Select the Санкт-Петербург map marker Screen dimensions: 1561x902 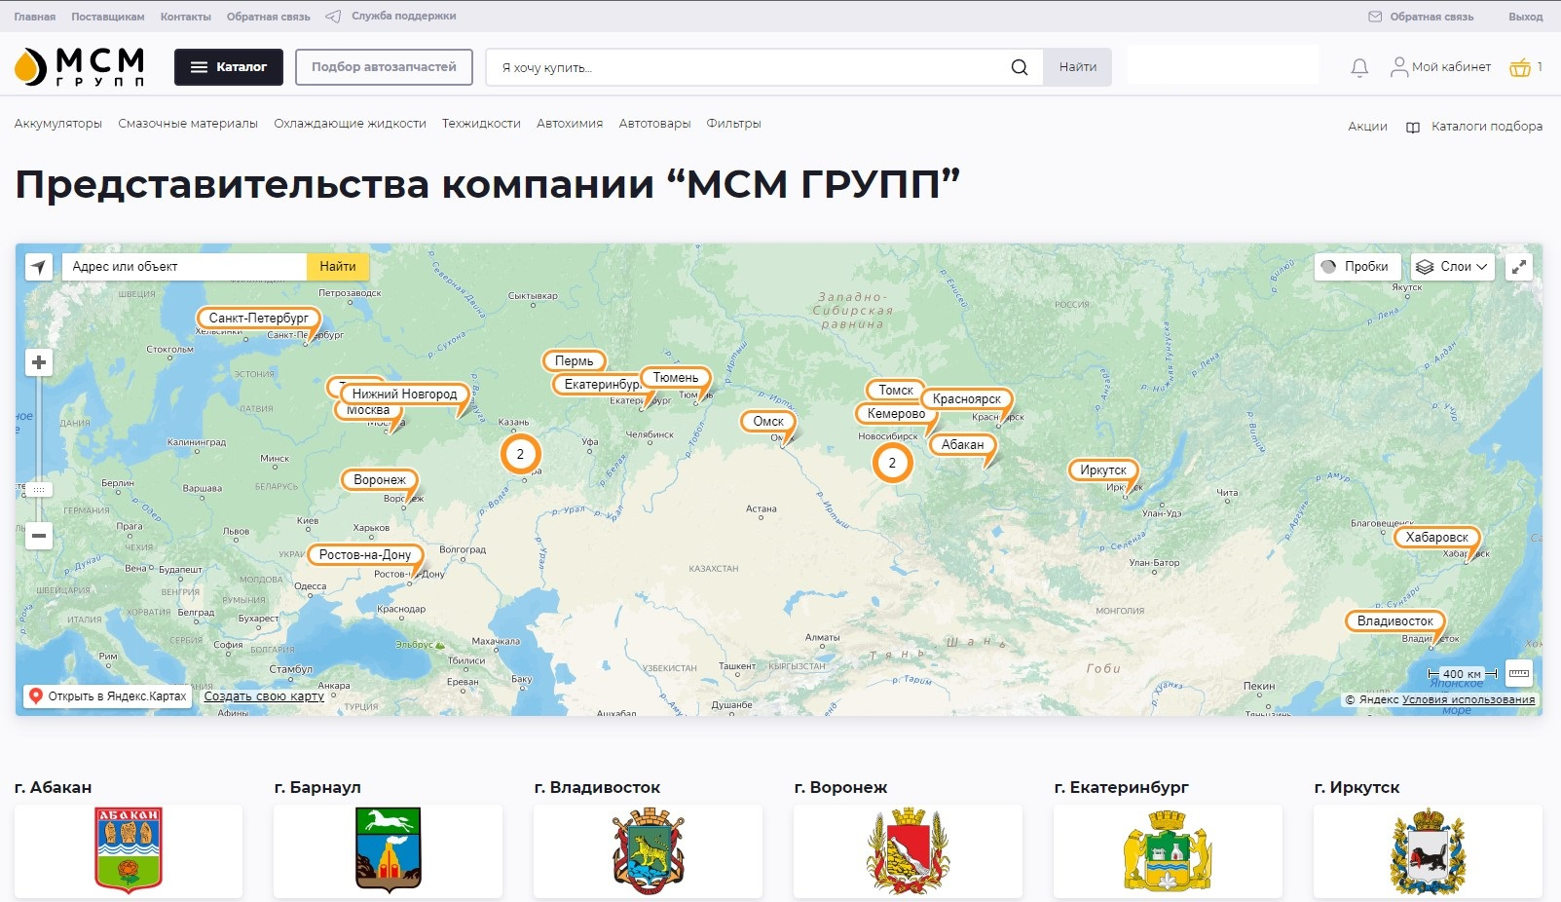coord(259,318)
